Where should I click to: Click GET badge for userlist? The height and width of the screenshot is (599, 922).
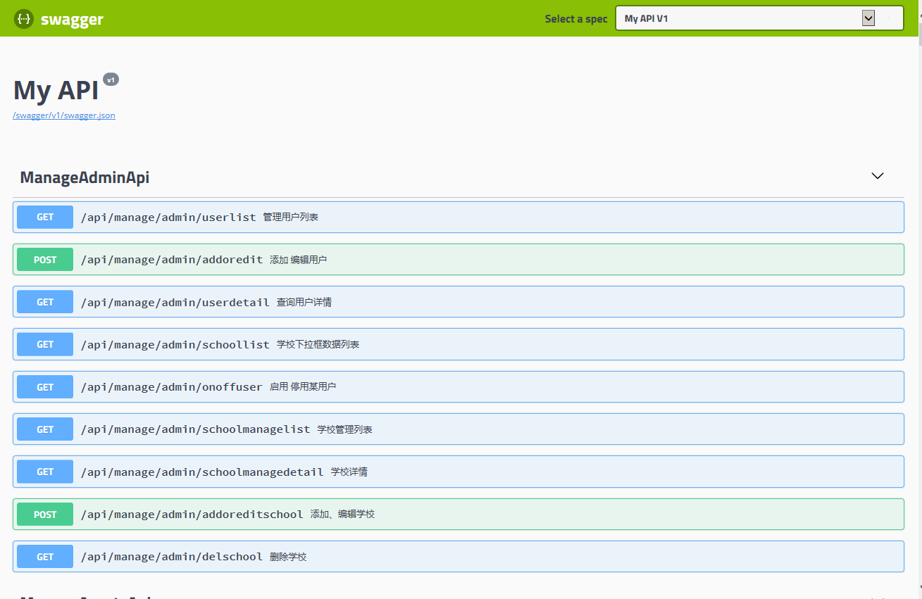point(45,217)
